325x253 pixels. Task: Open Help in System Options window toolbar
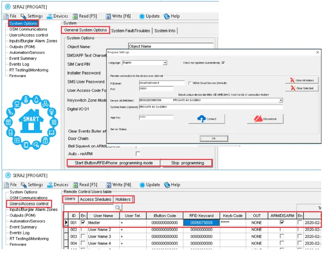[x=172, y=16]
